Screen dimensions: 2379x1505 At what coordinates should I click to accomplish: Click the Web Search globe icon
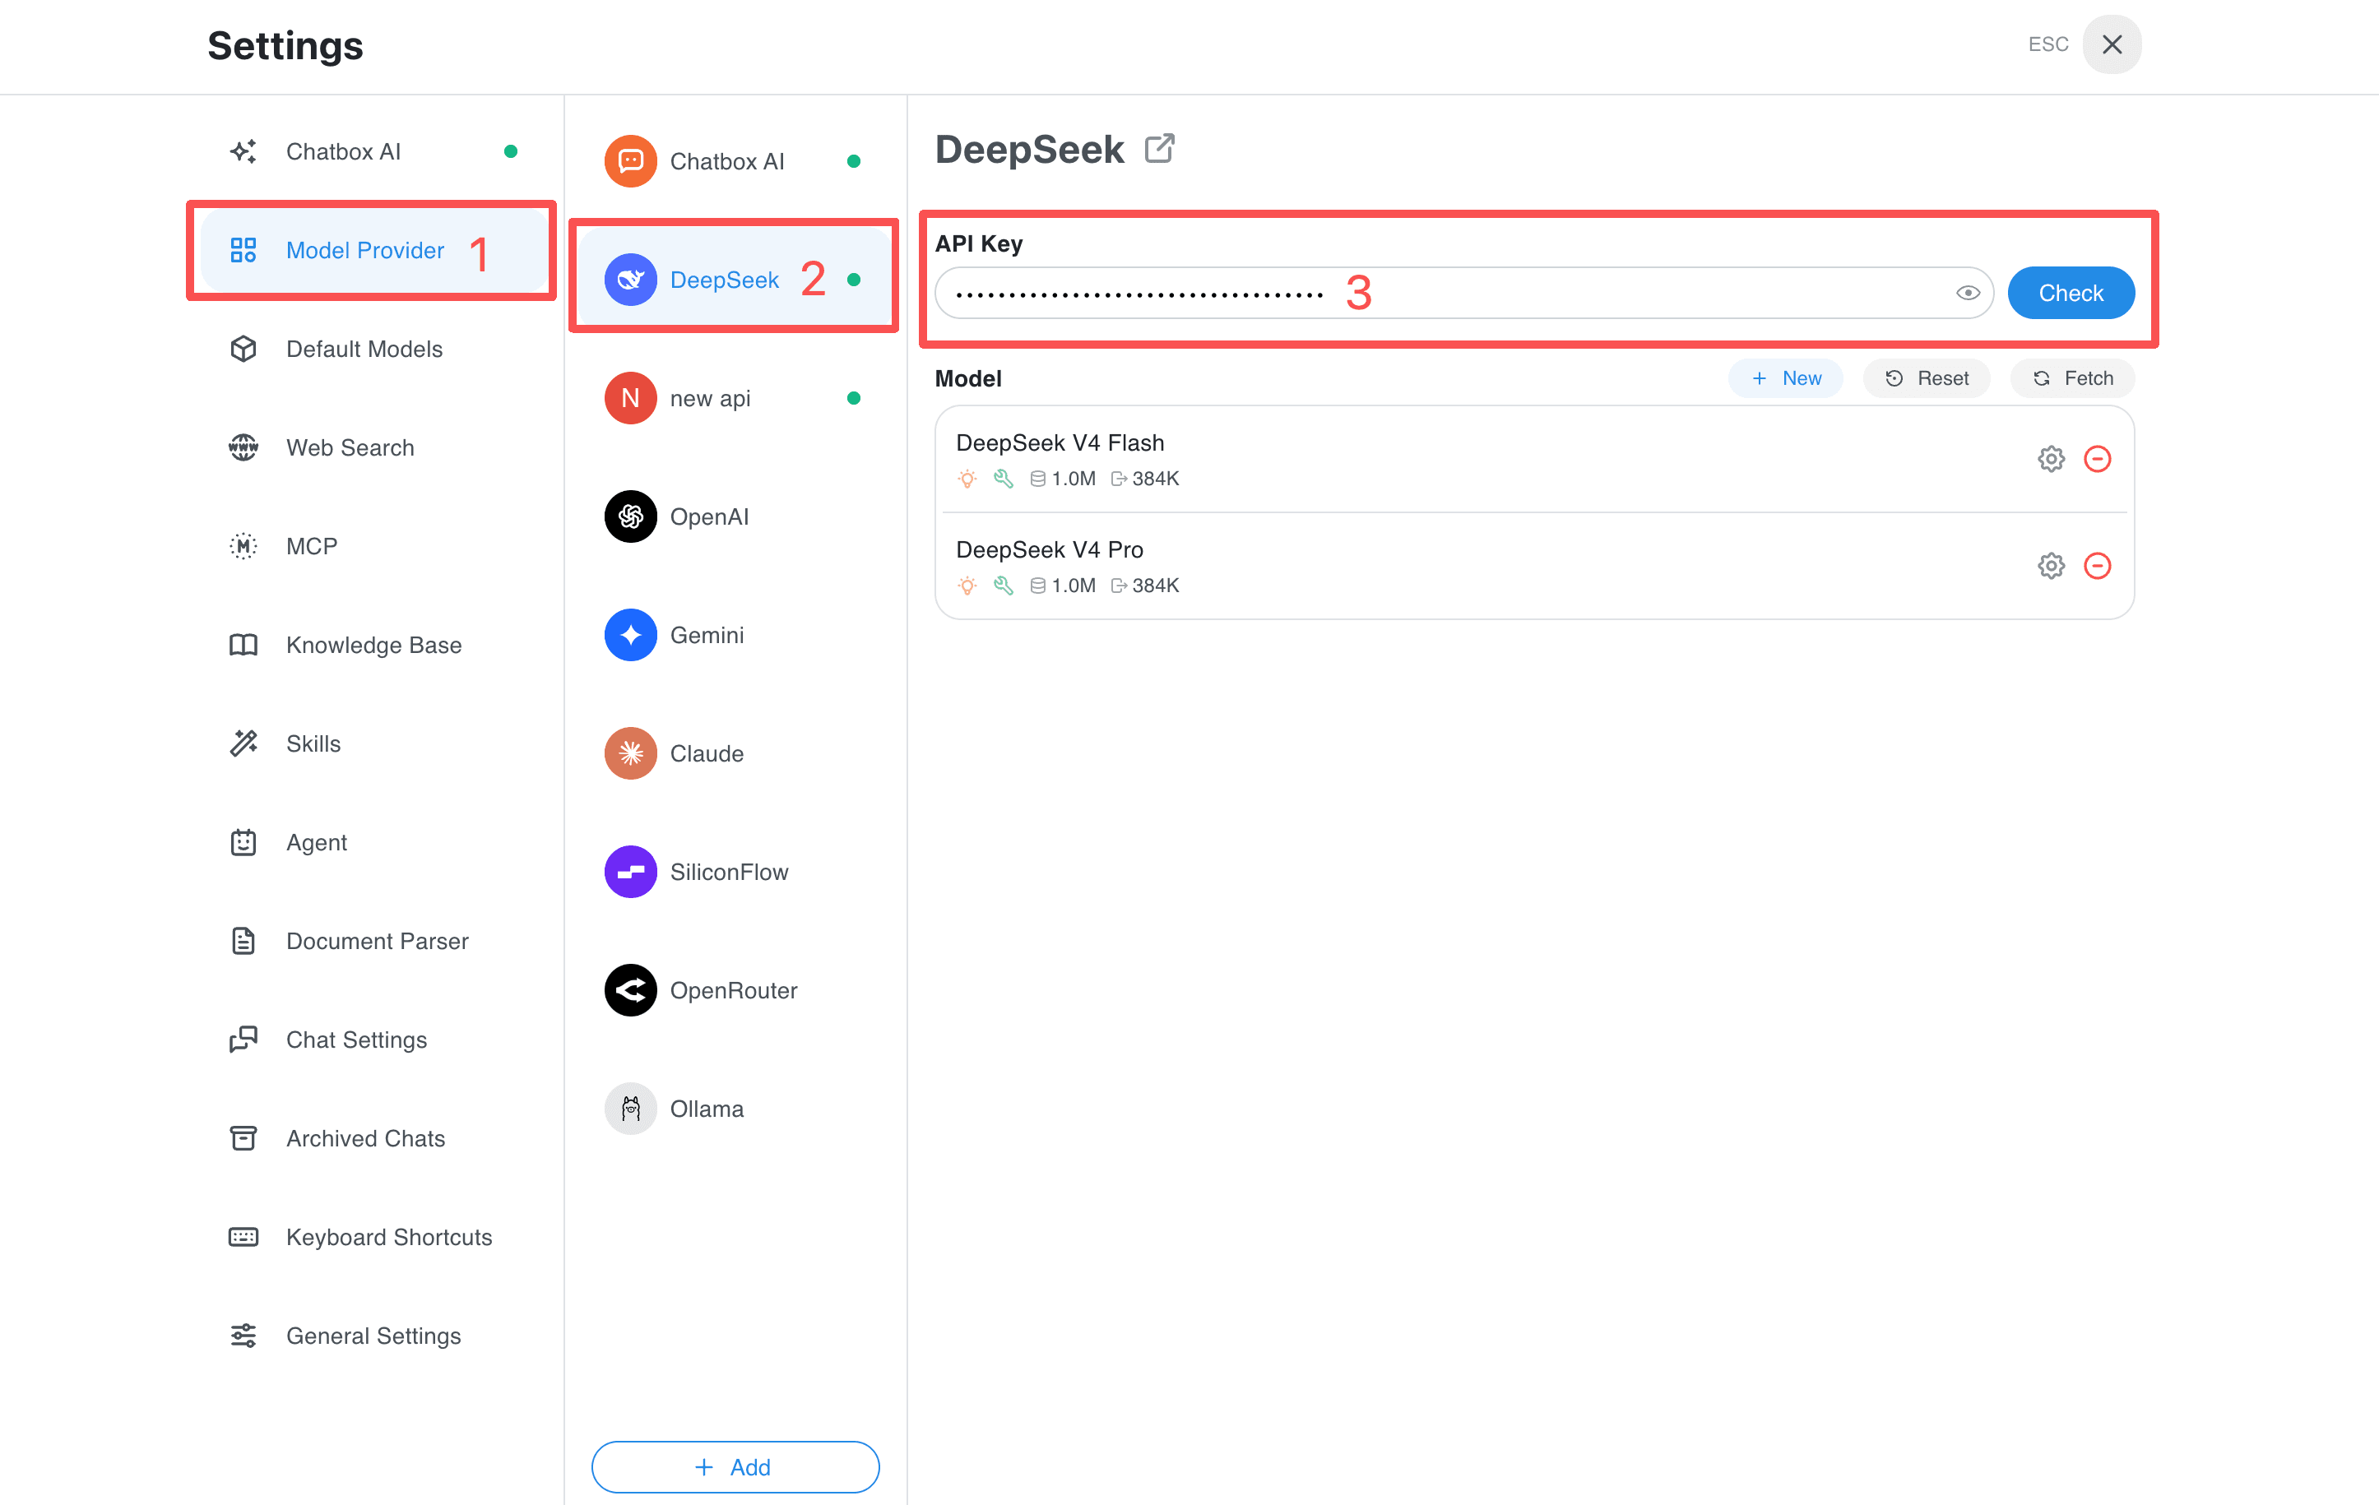[243, 447]
